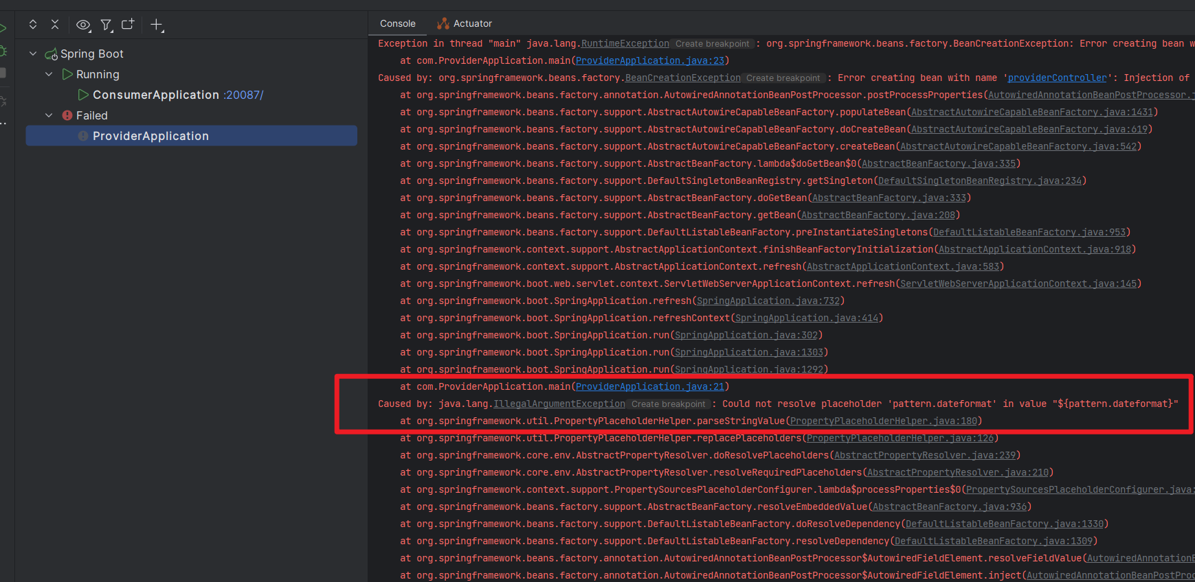Image resolution: width=1195 pixels, height=582 pixels.
Task: Click Create breakpoint after RuntimeException
Action: (x=712, y=43)
